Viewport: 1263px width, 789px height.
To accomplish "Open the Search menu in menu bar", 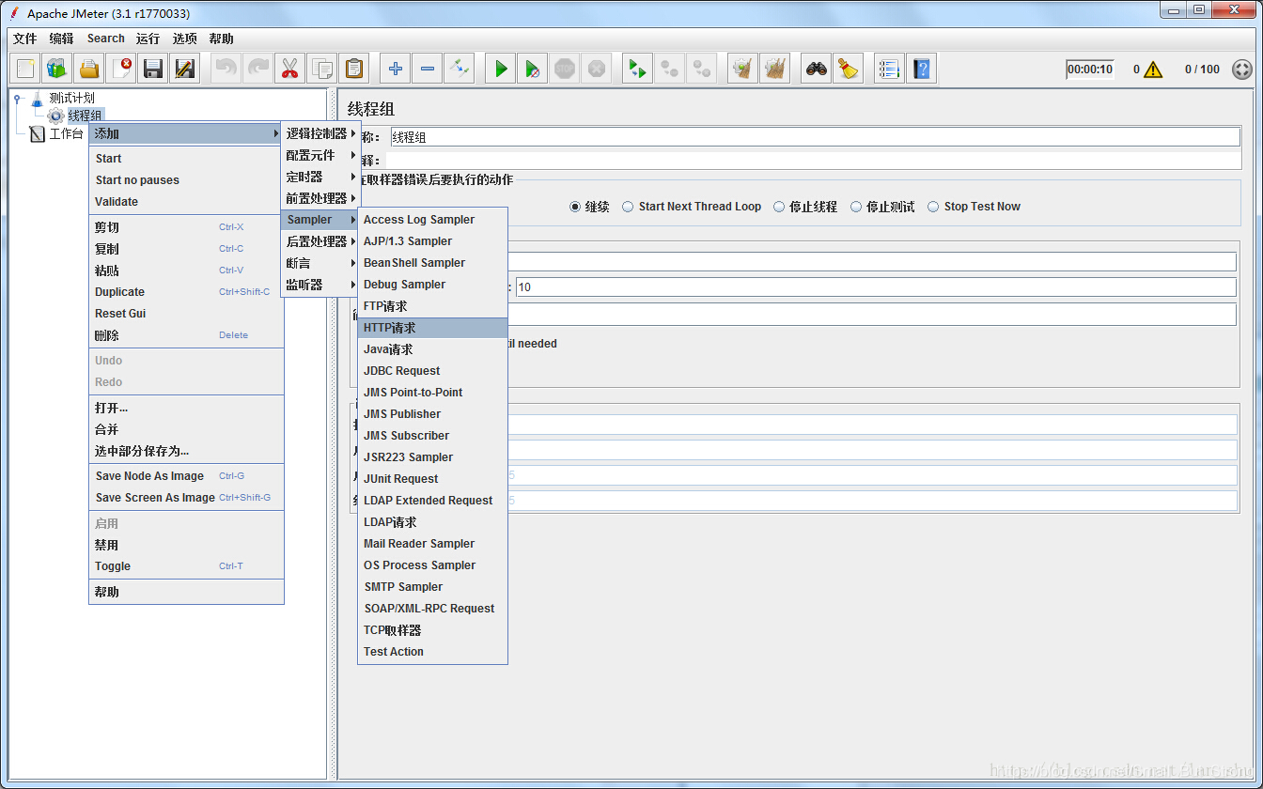I will (106, 39).
